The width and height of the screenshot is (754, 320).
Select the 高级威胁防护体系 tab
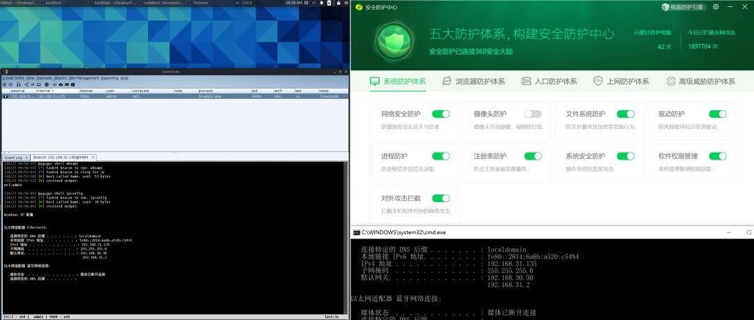pyautogui.click(x=701, y=81)
